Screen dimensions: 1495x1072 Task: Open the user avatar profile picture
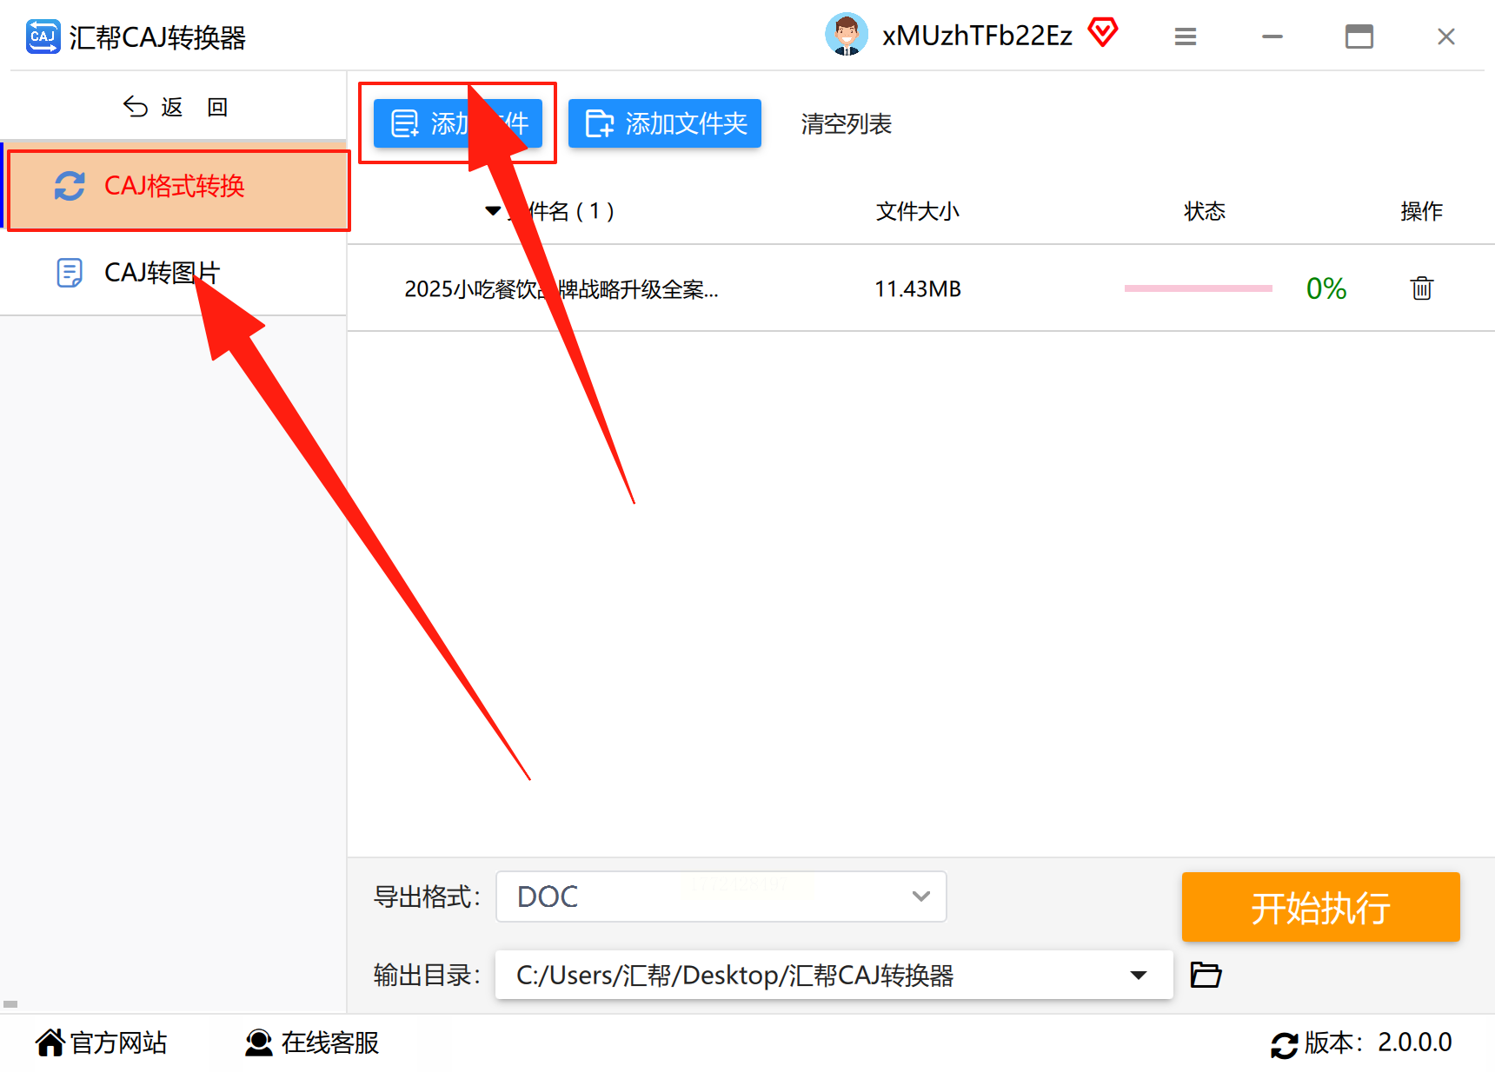[846, 35]
